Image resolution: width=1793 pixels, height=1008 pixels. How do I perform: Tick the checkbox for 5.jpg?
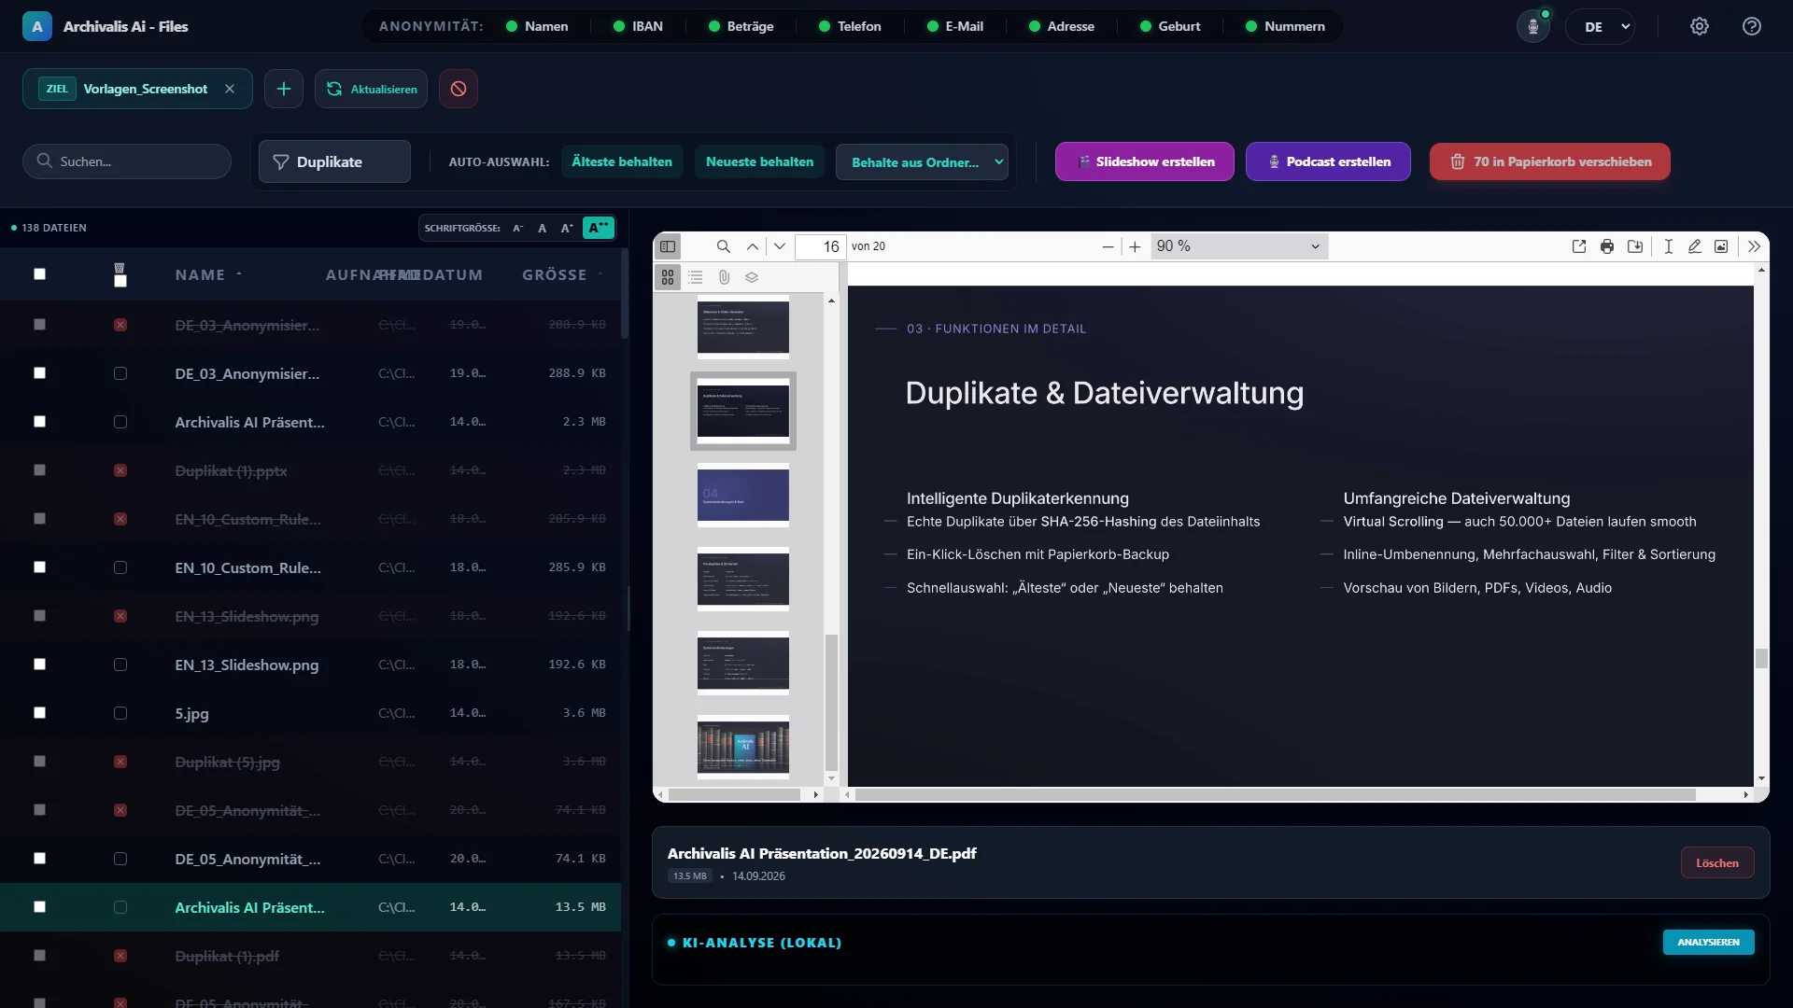[x=120, y=713]
